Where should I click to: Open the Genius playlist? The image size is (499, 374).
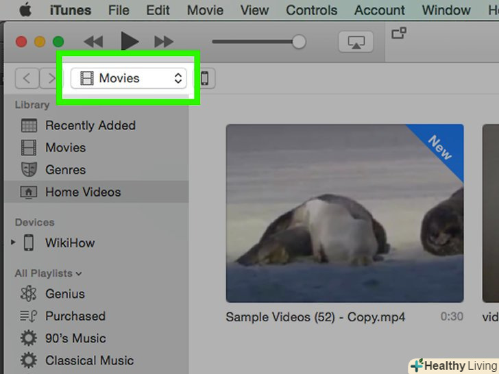click(64, 294)
